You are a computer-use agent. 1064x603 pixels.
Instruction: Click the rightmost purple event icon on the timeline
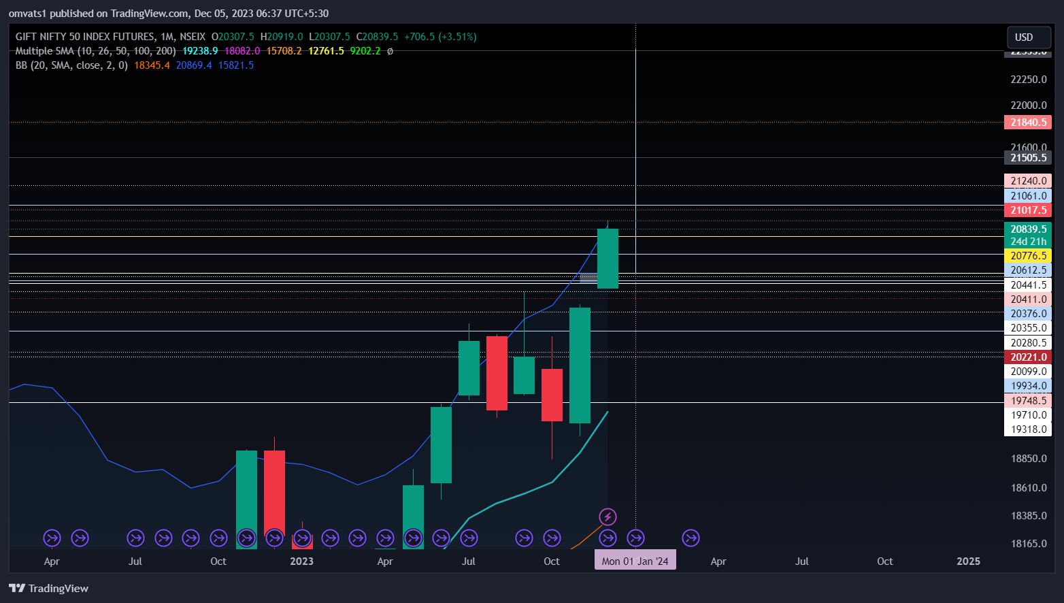691,538
